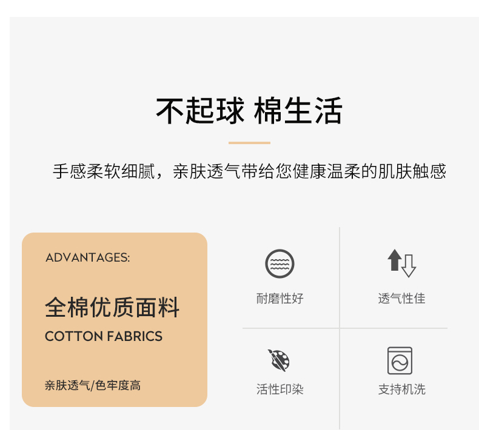Click the breathability up-down arrows icon
The image size is (479, 430).
click(x=402, y=263)
